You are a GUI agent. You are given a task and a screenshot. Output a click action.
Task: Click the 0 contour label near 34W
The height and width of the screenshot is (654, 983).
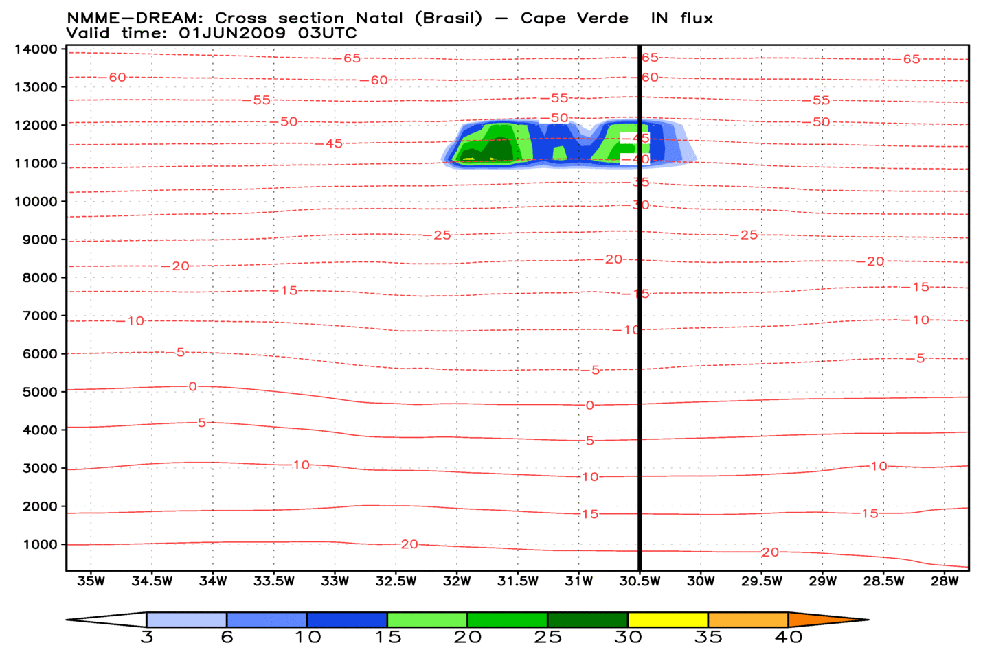pyautogui.click(x=192, y=387)
